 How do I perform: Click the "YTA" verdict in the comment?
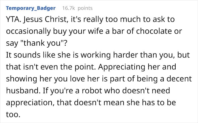pyautogui.click(x=12, y=19)
